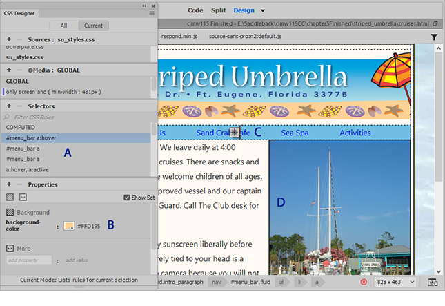Image resolution: width=445 pixels, height=306 pixels.
Task: Switch CSS Designer to Current mode
Action: point(93,26)
